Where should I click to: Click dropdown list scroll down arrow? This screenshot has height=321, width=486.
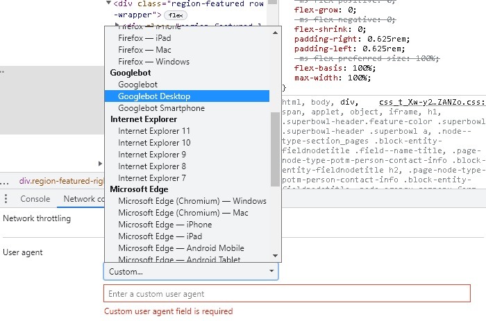click(x=275, y=256)
